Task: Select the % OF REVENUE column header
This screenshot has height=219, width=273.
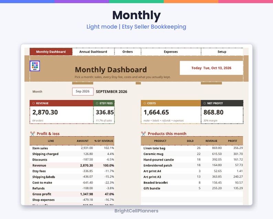Action: pos(104,141)
